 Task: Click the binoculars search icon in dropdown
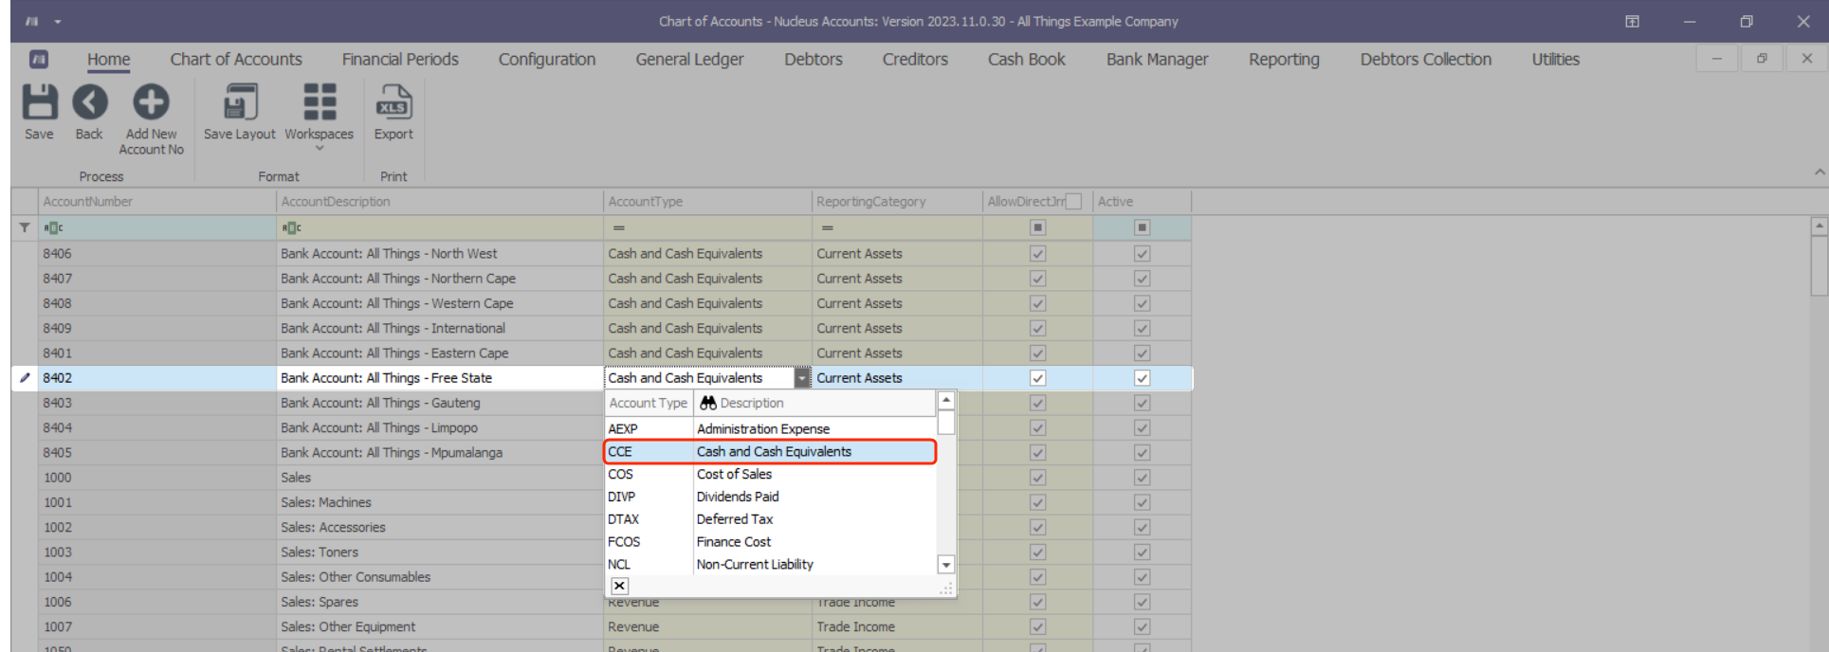(707, 403)
